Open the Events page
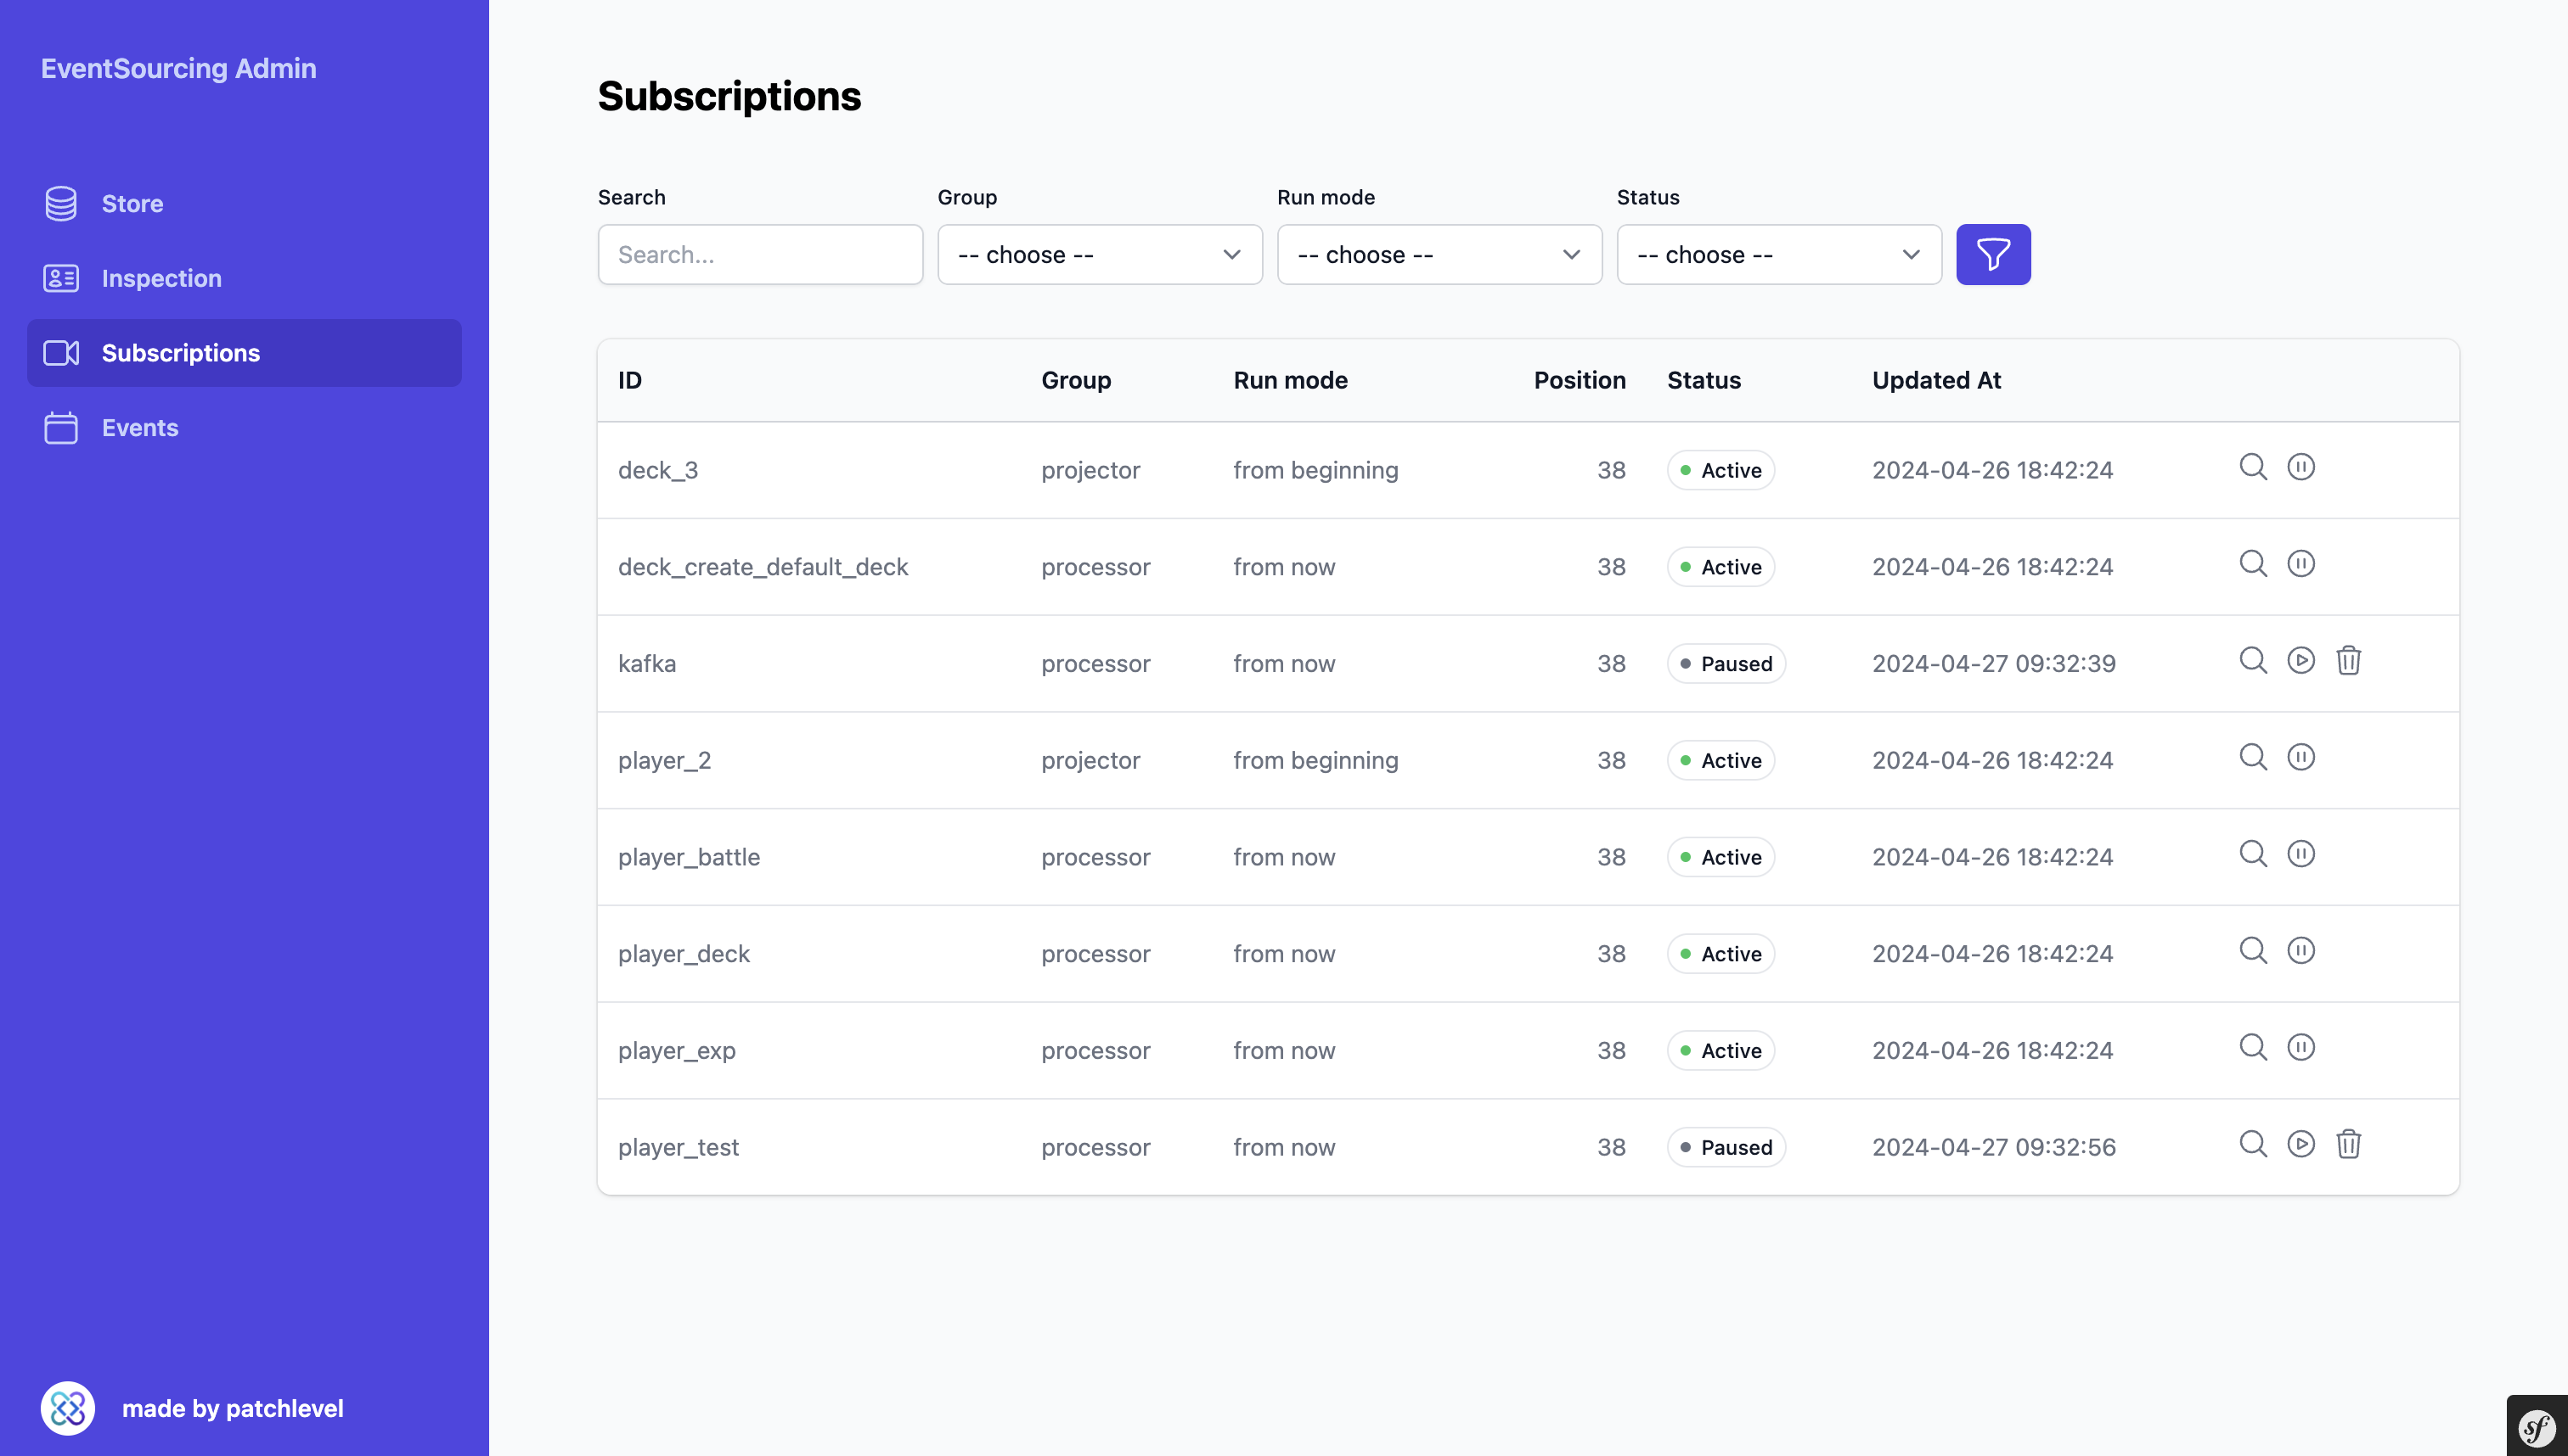The image size is (2568, 1456). (x=245, y=428)
